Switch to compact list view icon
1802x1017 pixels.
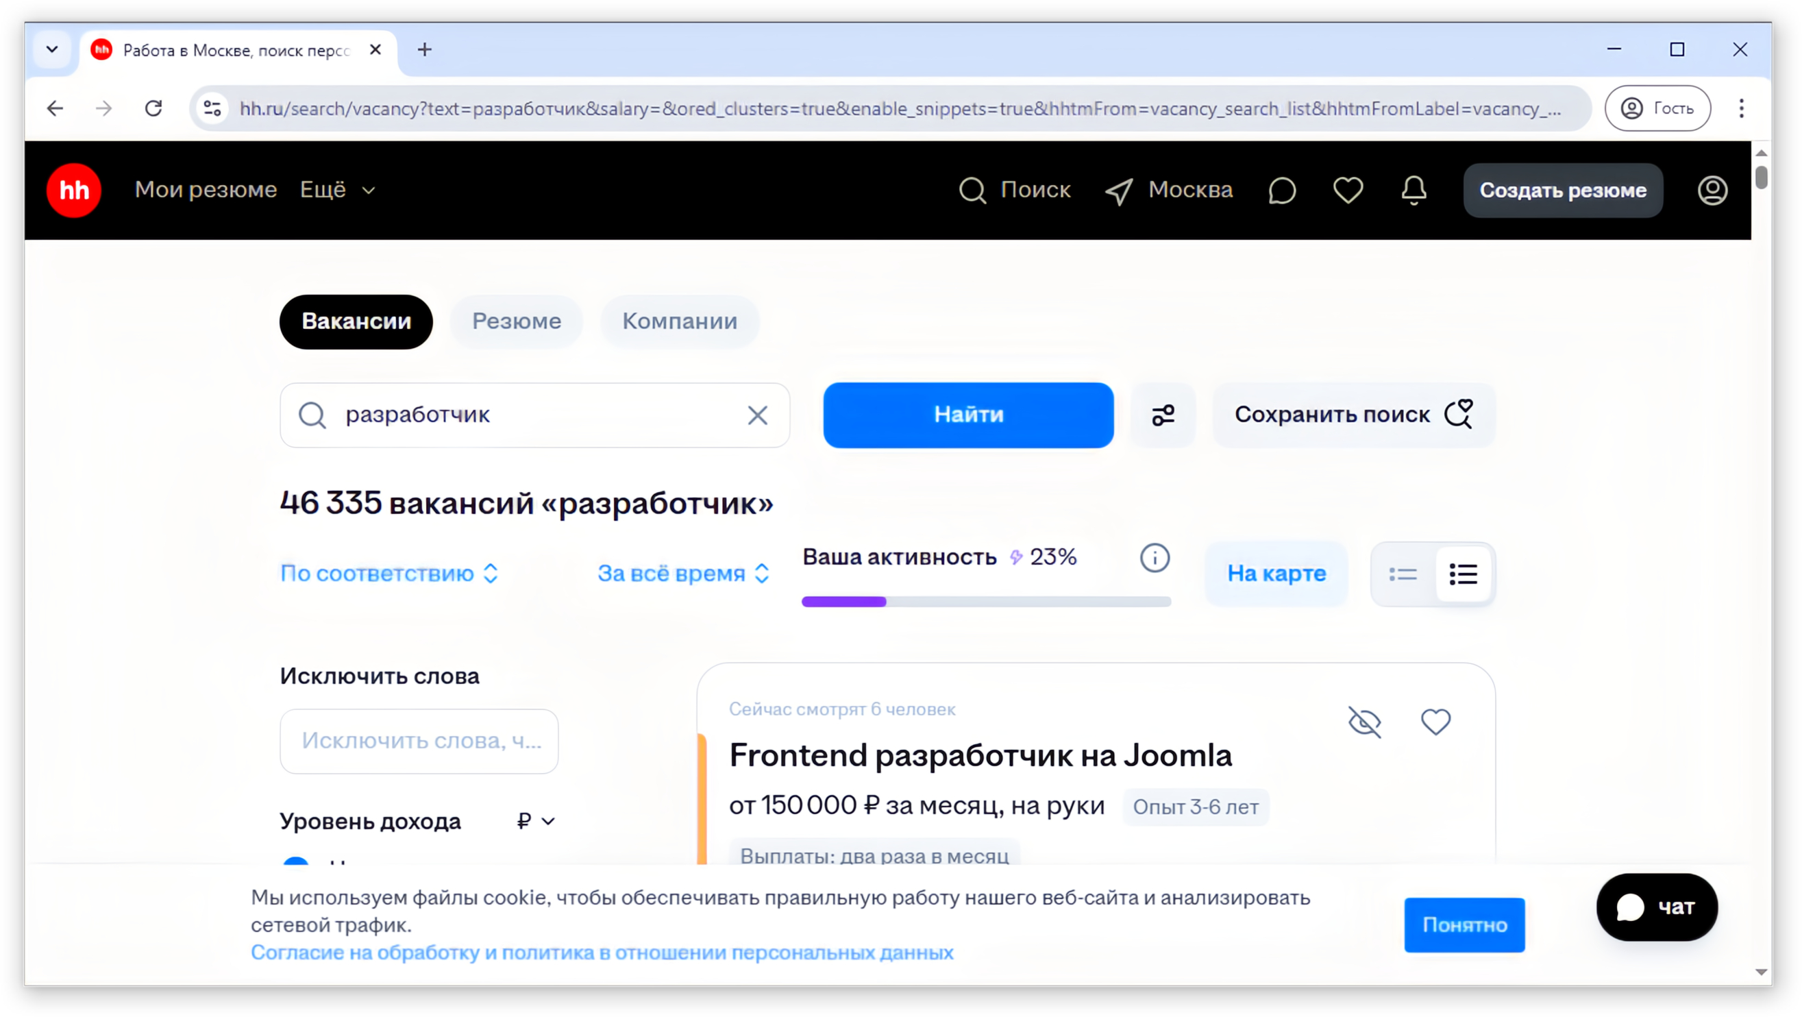pyautogui.click(x=1403, y=574)
